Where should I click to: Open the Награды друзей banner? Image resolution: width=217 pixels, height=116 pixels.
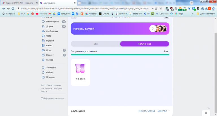[120, 29]
